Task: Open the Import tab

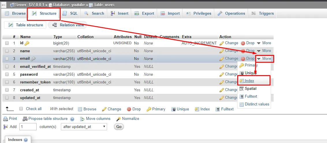Action: click(x=170, y=13)
